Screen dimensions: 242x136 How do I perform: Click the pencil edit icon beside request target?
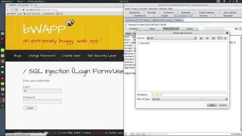(126, 25)
